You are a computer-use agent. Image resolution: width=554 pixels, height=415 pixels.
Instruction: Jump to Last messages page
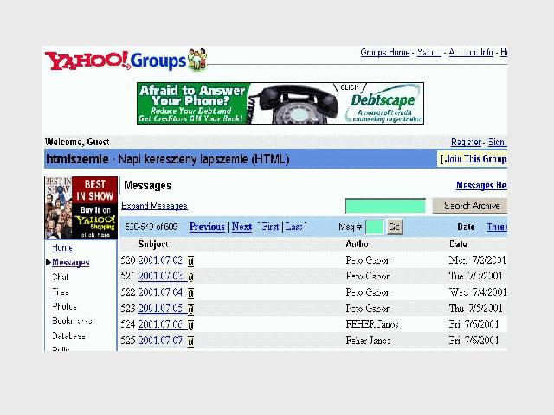pos(293,227)
